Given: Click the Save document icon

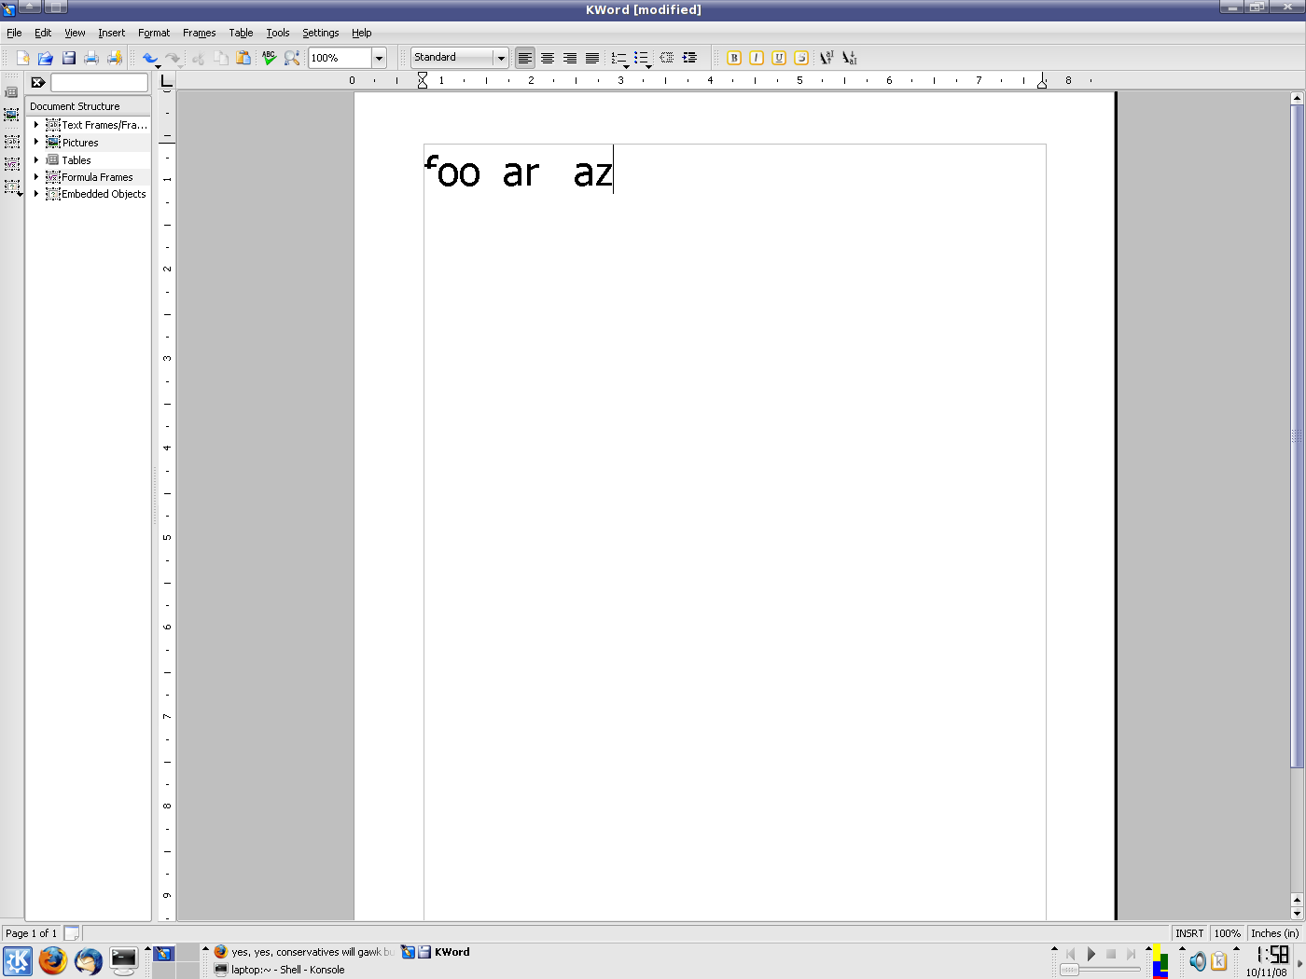Looking at the screenshot, I should click(x=68, y=58).
